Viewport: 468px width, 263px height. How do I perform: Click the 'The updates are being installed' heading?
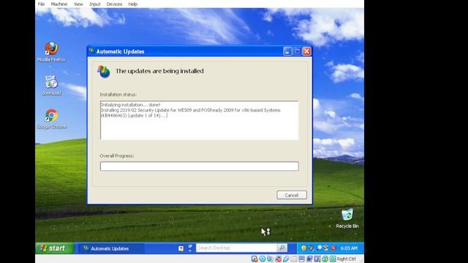coord(159,71)
